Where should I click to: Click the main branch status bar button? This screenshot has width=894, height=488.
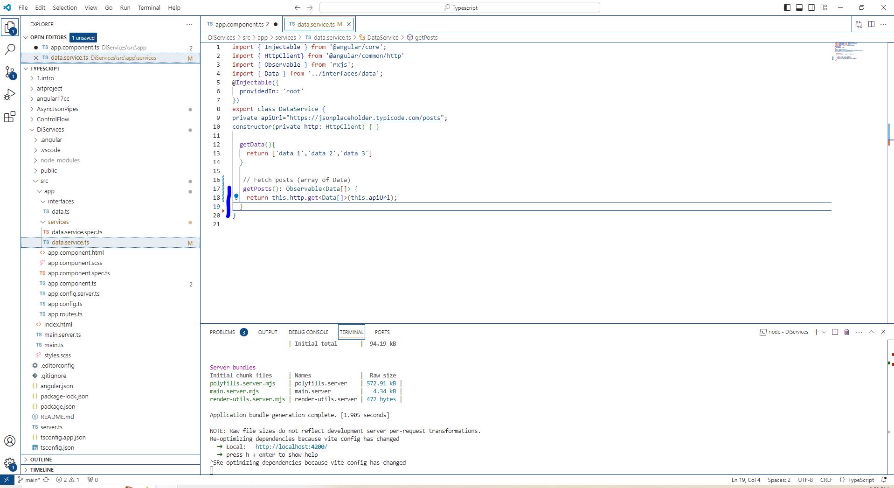coord(29,480)
